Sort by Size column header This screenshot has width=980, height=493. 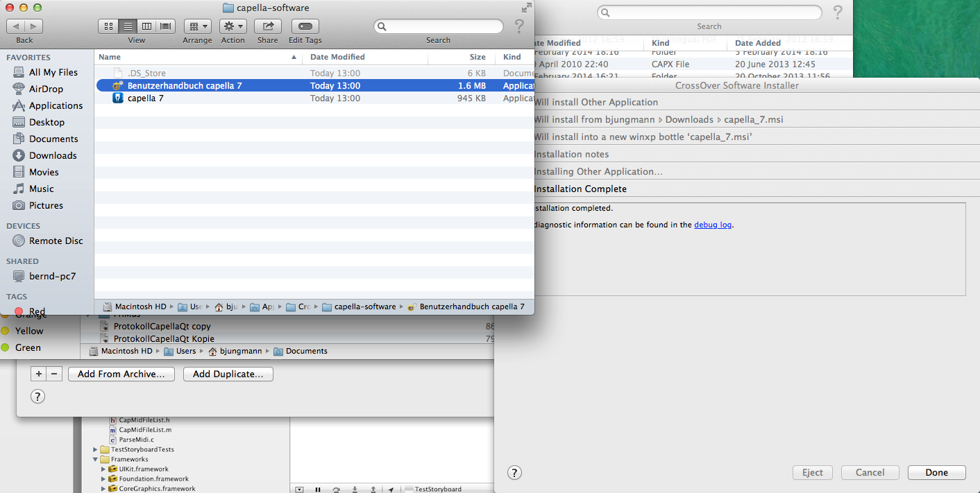pos(462,57)
